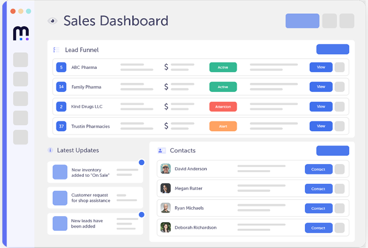Screen dimensions: 368x248
Task: Click the number 37 badge for Trustin Pharmacies
Action: [x=61, y=126]
